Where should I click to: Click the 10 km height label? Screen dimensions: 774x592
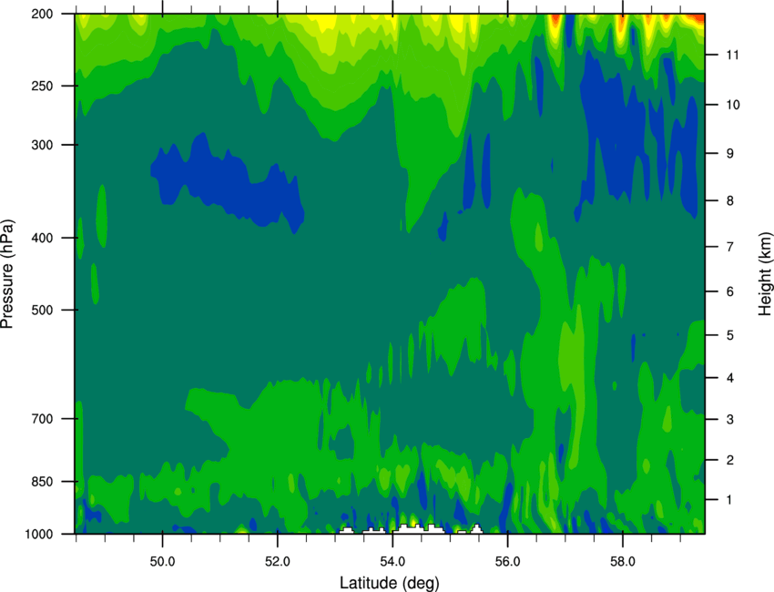point(733,105)
